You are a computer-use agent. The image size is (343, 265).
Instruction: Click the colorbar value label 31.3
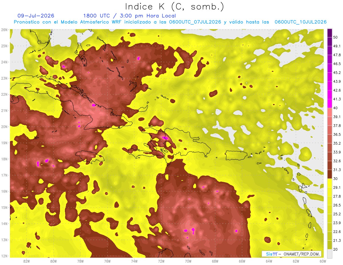tap(337, 170)
